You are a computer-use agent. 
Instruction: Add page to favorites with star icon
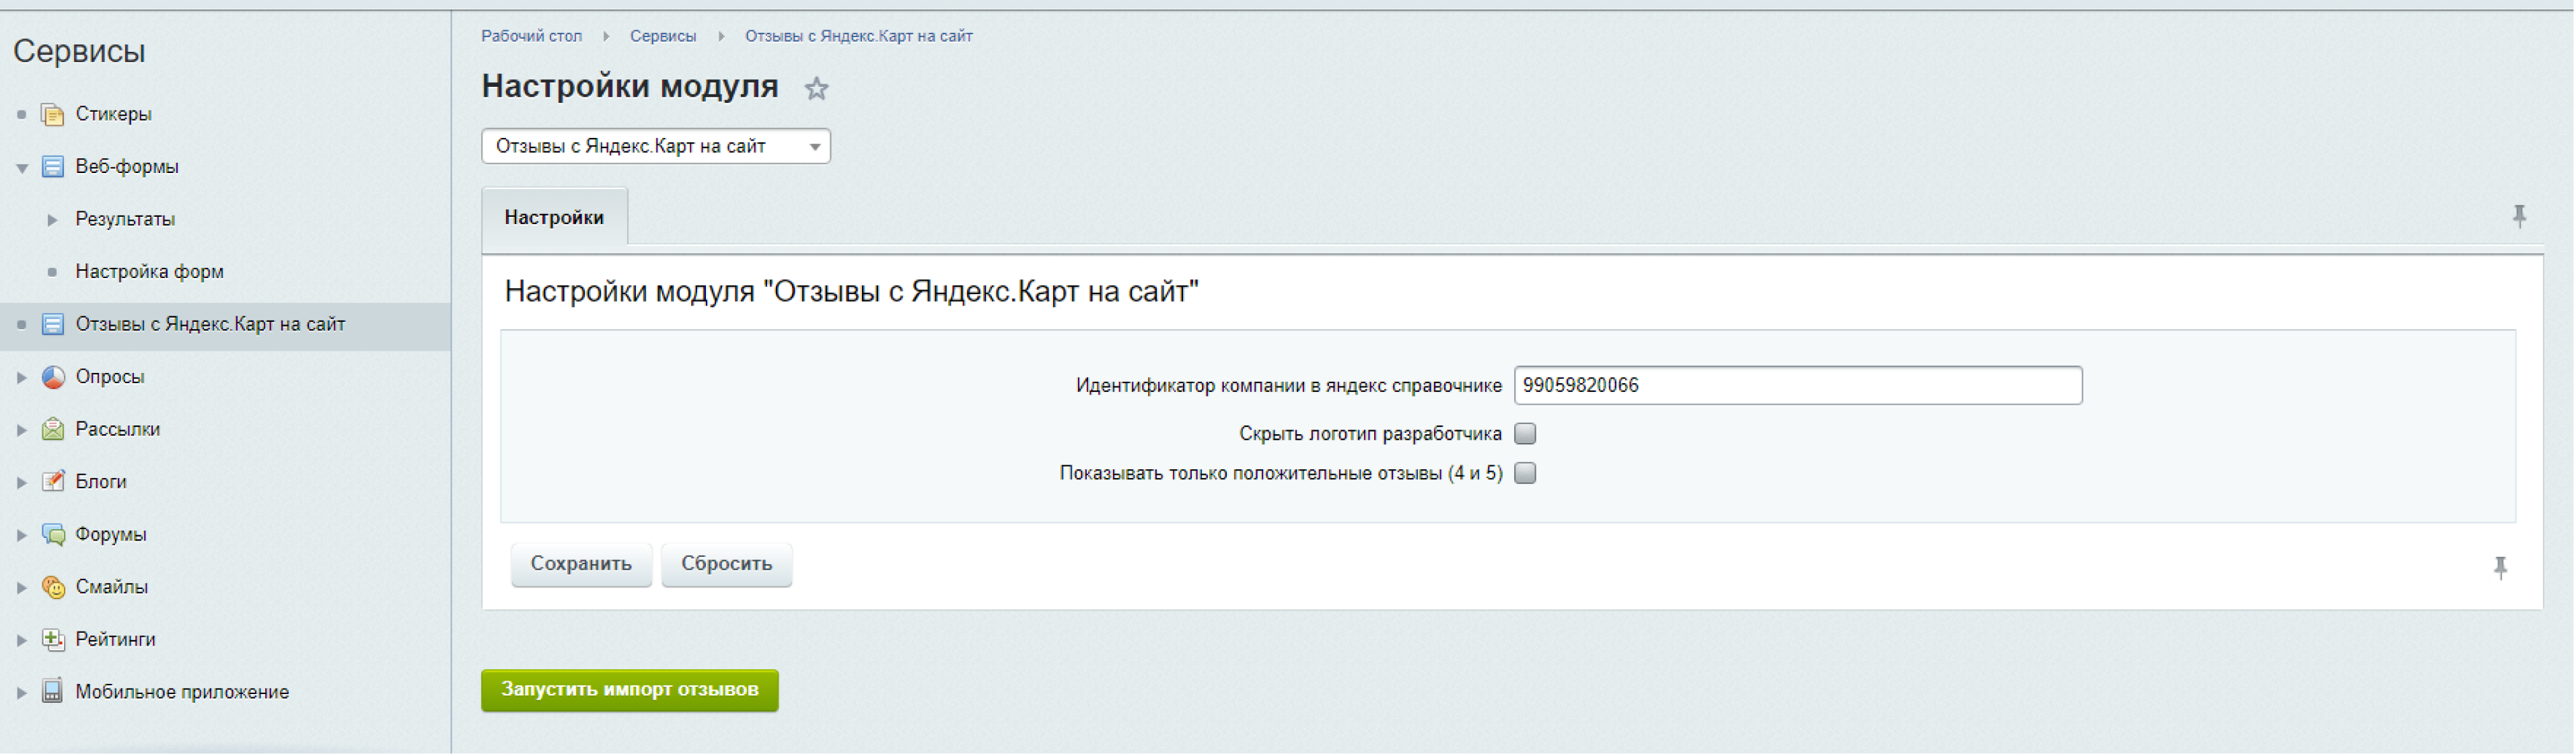point(816,89)
